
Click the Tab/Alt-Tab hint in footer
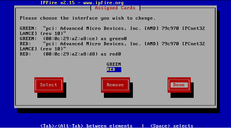pyautogui.click(x=86, y=126)
